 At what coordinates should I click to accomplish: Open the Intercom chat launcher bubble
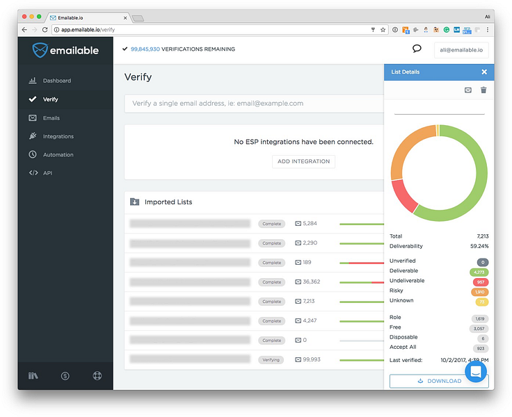[476, 371]
